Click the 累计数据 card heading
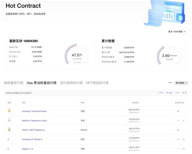The image size is (192, 154). pyautogui.click(x=108, y=41)
